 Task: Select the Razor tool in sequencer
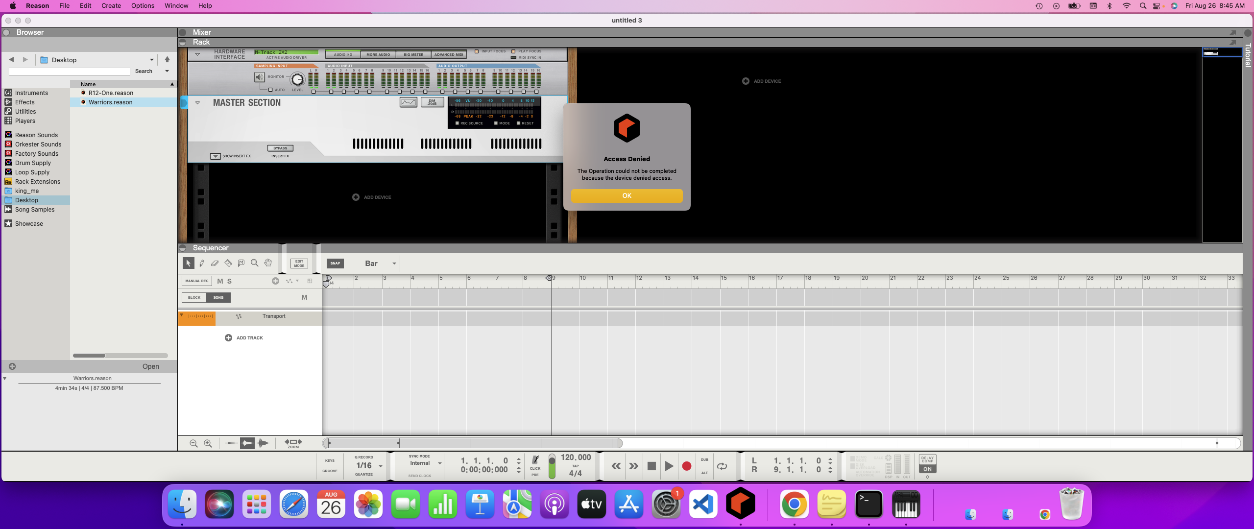(228, 264)
